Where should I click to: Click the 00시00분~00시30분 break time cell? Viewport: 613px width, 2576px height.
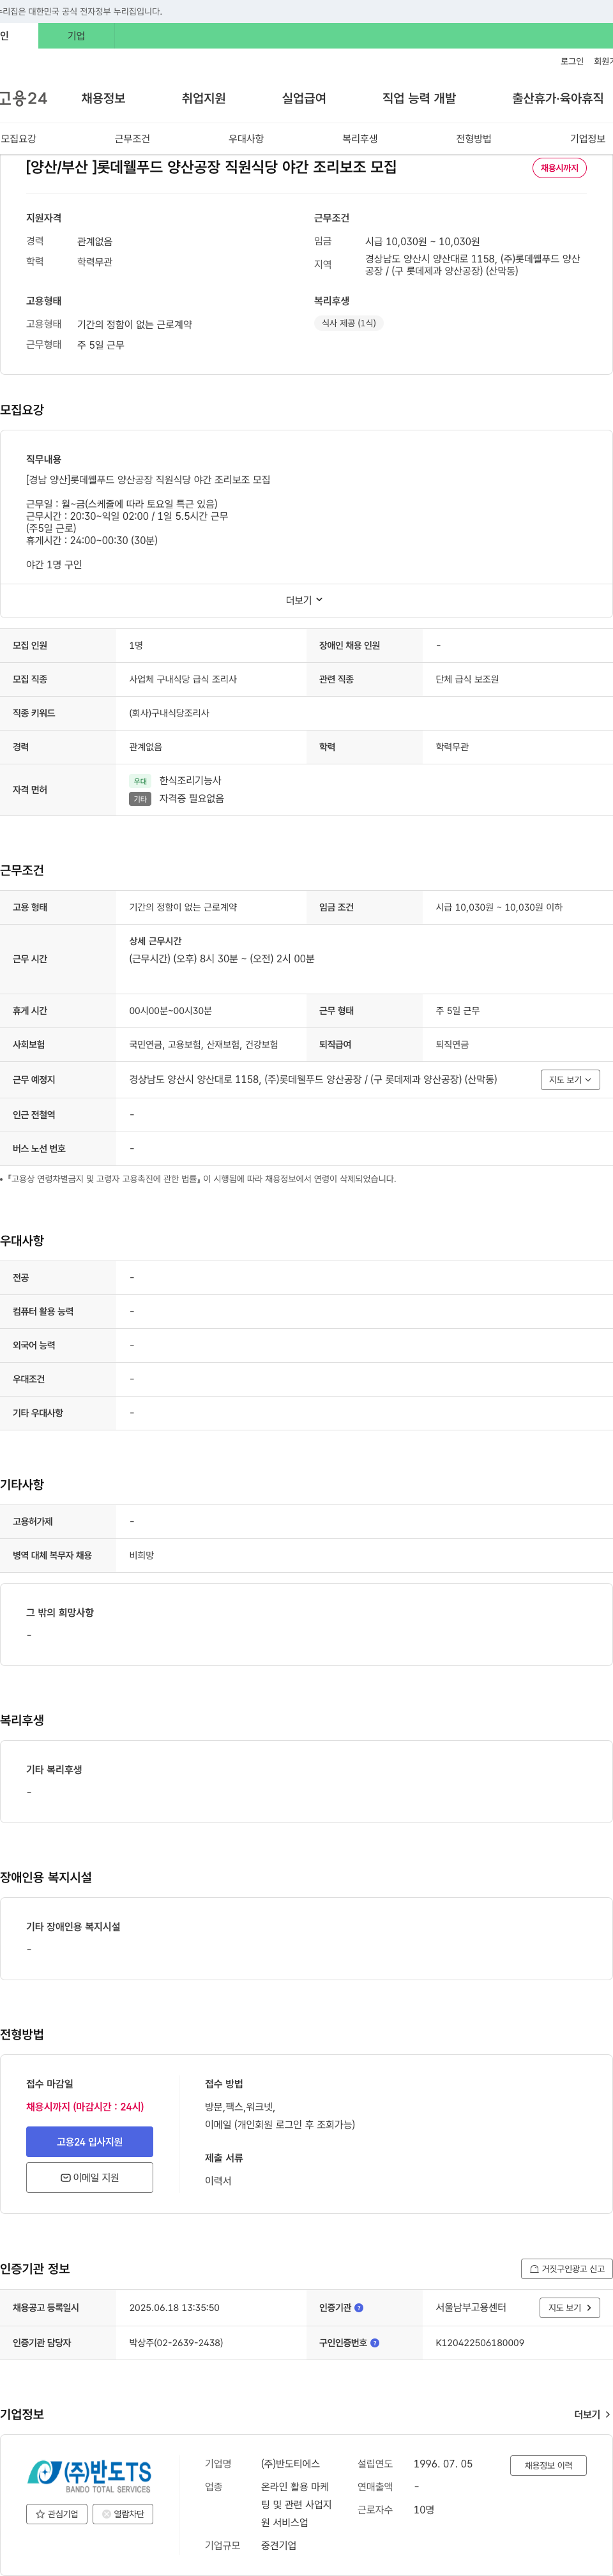(170, 1010)
